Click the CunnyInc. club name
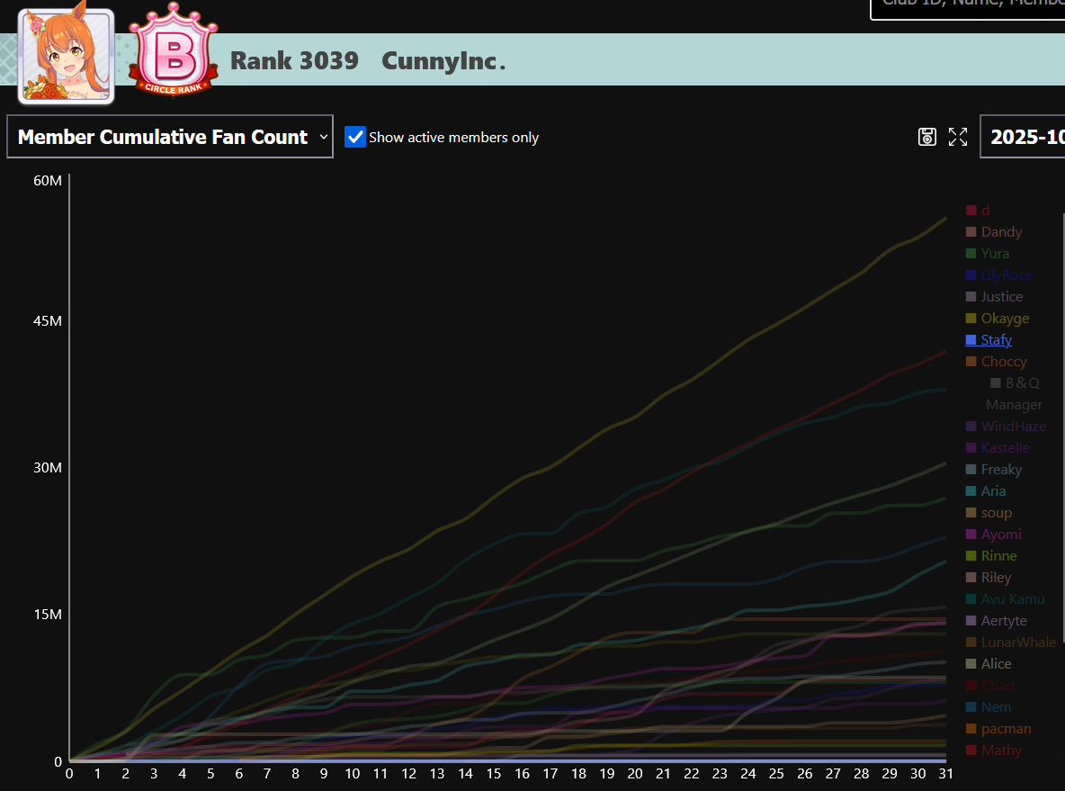The height and width of the screenshot is (791, 1065). click(x=443, y=60)
